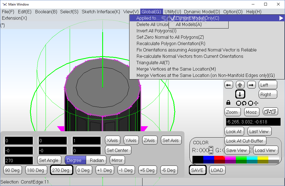Image resolution: width=285 pixels, height=186 pixels.
Task: Select Degree angle unit
Action: (x=75, y=160)
